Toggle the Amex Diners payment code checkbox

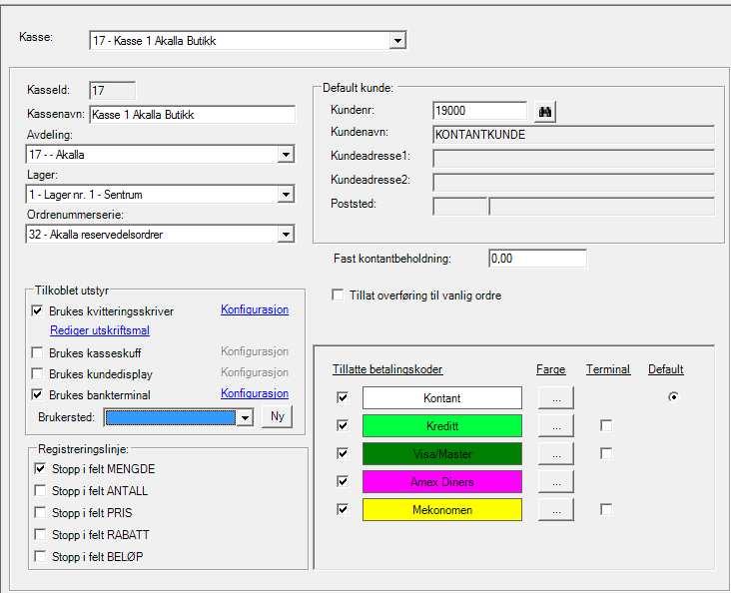(343, 481)
